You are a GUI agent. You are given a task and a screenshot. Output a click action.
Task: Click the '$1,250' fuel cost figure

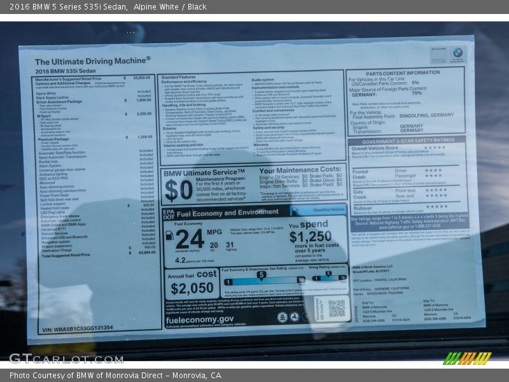[x=310, y=236]
